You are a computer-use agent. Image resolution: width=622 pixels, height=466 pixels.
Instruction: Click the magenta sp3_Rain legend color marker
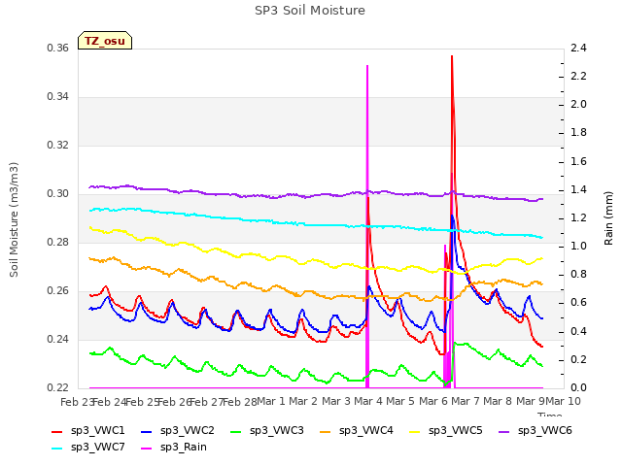click(147, 449)
